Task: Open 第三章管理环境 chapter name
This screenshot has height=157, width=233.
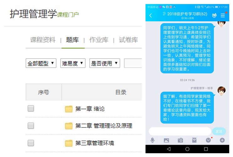Action: point(95,143)
